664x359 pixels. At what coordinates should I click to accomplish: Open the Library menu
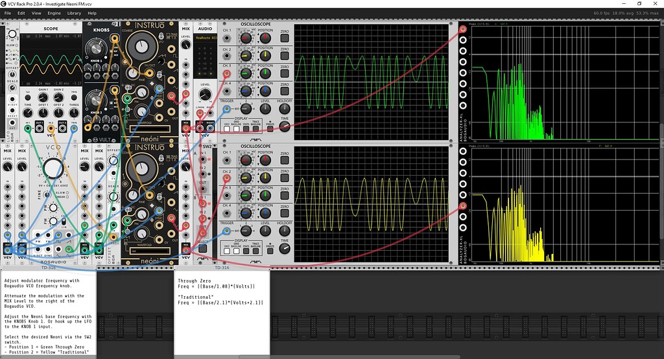(74, 13)
